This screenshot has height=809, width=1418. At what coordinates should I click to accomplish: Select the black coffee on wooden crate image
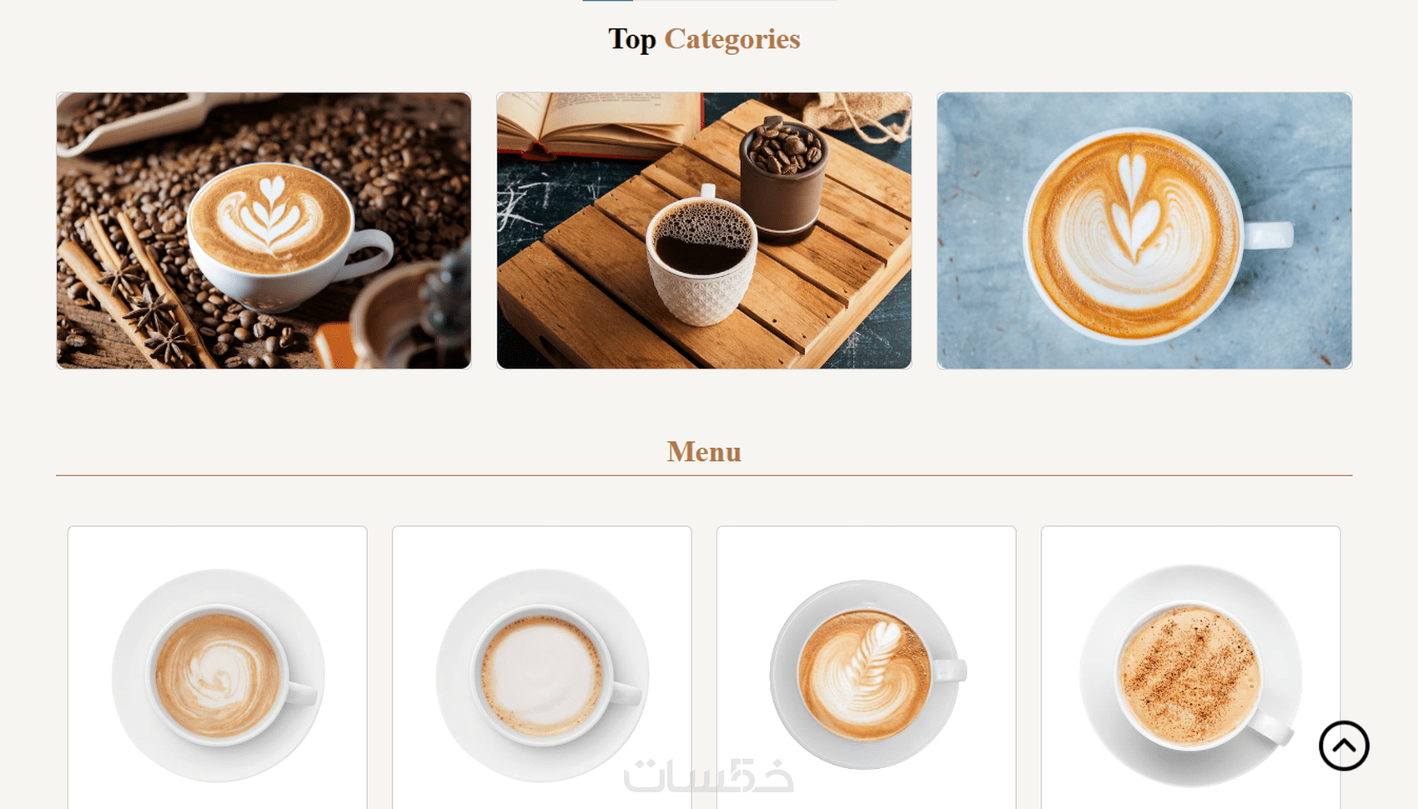click(x=704, y=230)
